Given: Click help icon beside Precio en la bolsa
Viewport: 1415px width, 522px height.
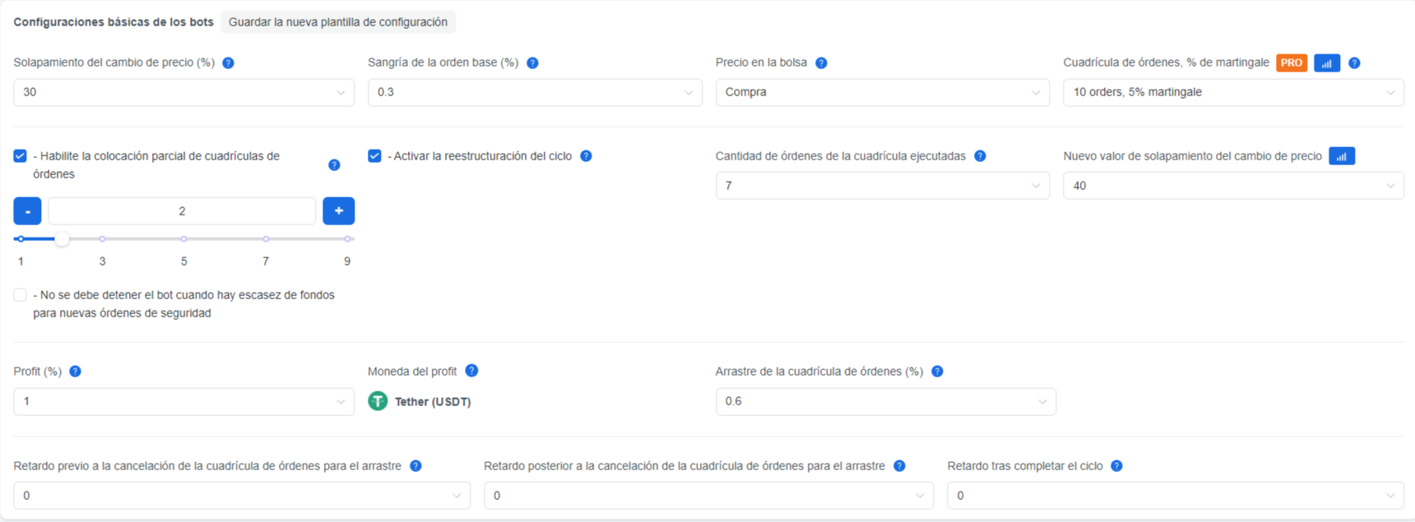Looking at the screenshot, I should pyautogui.click(x=821, y=63).
